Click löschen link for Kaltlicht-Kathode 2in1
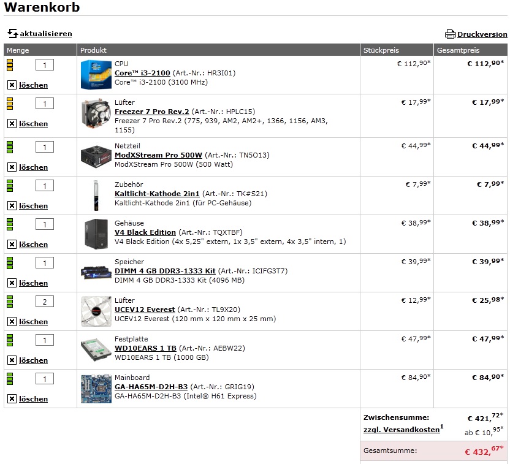Image resolution: width=510 pixels, height=464 pixels. pyautogui.click(x=33, y=206)
